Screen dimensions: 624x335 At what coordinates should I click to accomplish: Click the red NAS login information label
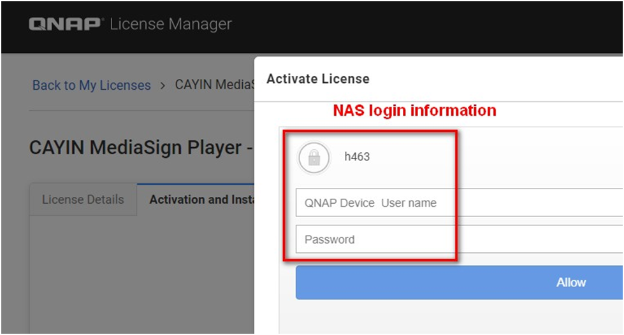coord(414,111)
